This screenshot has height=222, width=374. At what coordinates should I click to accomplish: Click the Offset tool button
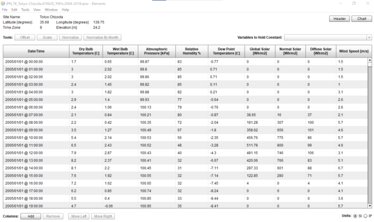click(25, 37)
